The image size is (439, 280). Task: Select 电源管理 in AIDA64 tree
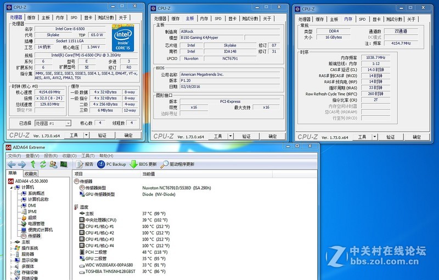coord(36,224)
